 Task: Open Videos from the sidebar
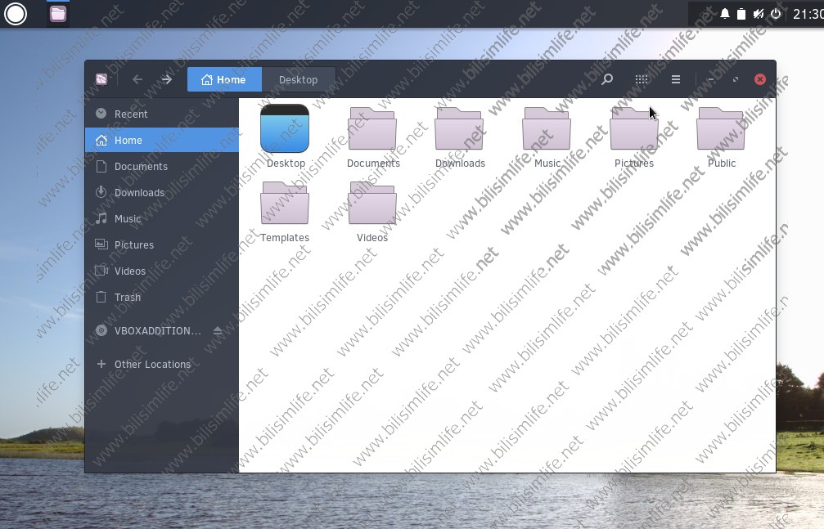click(162, 271)
